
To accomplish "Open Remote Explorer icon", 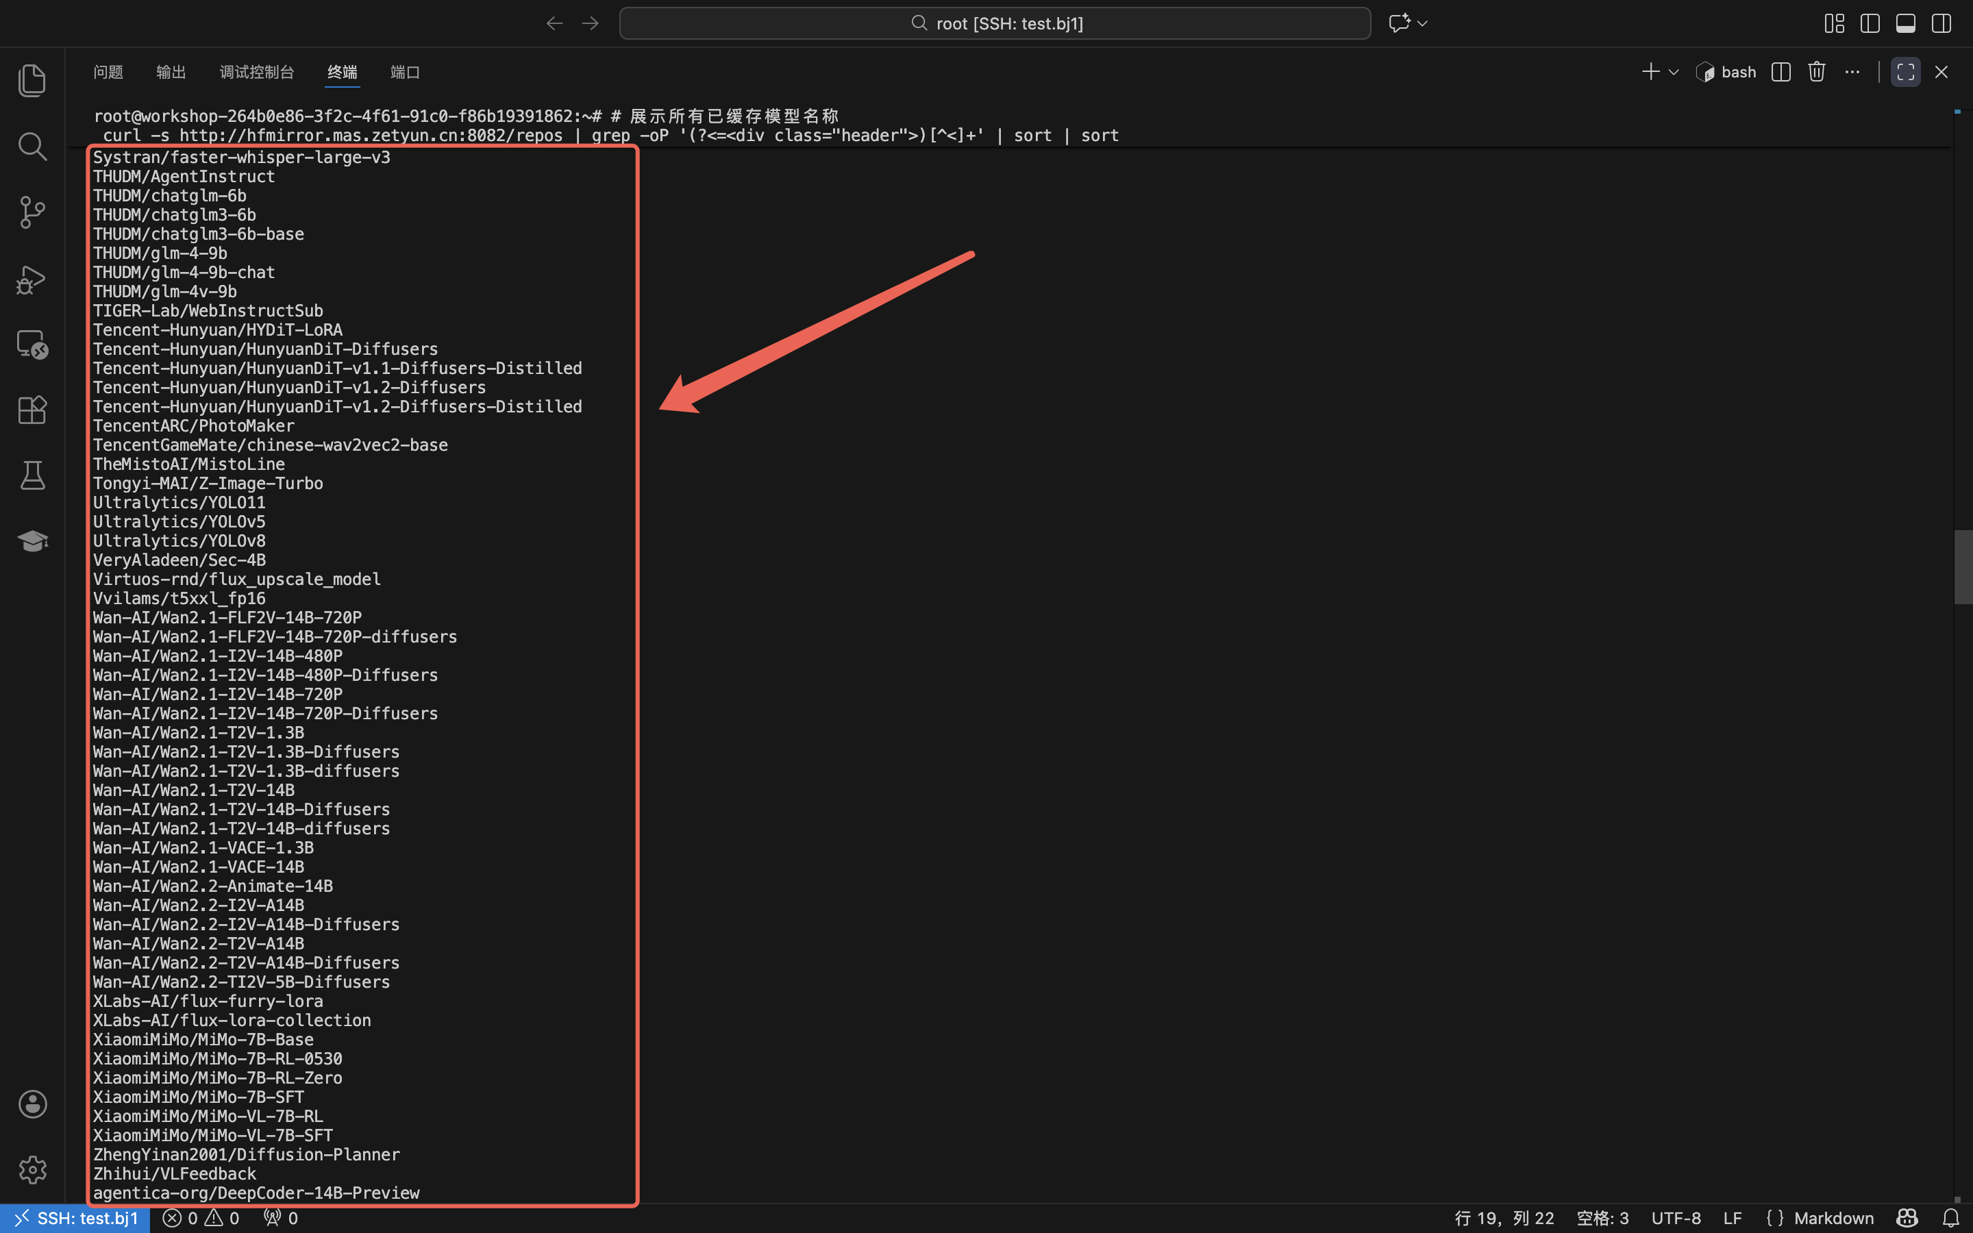I will coord(32,345).
